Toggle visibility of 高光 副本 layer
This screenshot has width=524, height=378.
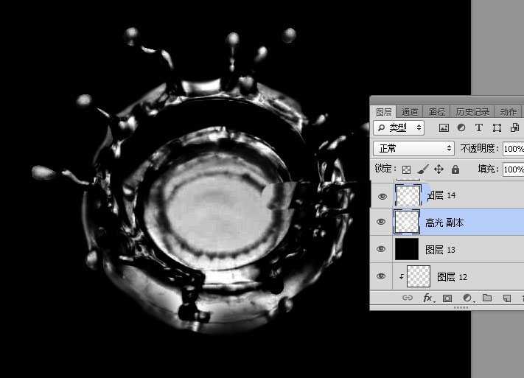click(x=381, y=222)
